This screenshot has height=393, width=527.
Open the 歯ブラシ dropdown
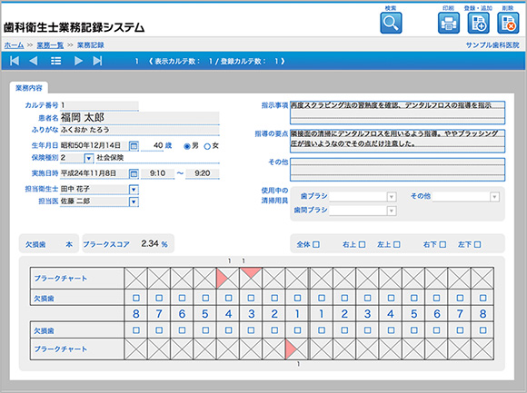tap(392, 197)
